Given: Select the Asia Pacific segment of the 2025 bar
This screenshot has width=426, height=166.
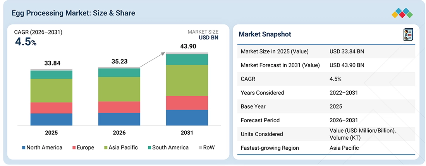Looking at the screenshot, I should pos(52,91).
